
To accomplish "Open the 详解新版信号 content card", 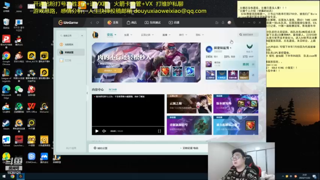I will click(x=189, y=125).
